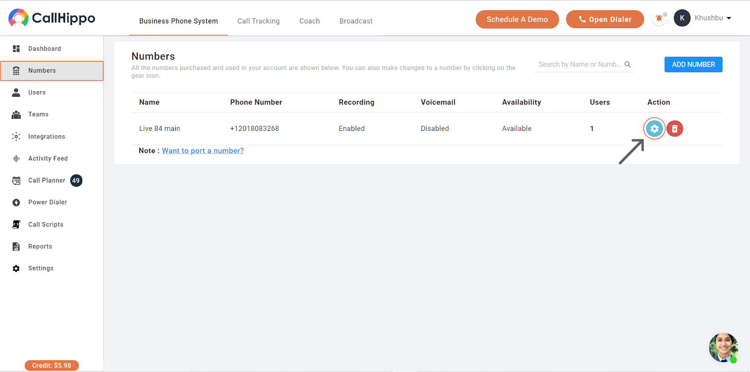750x372 pixels.
Task: Click the Users column header
Action: pyautogui.click(x=600, y=102)
